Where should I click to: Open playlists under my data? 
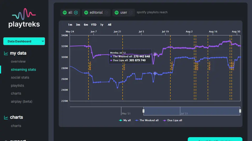[17, 86]
